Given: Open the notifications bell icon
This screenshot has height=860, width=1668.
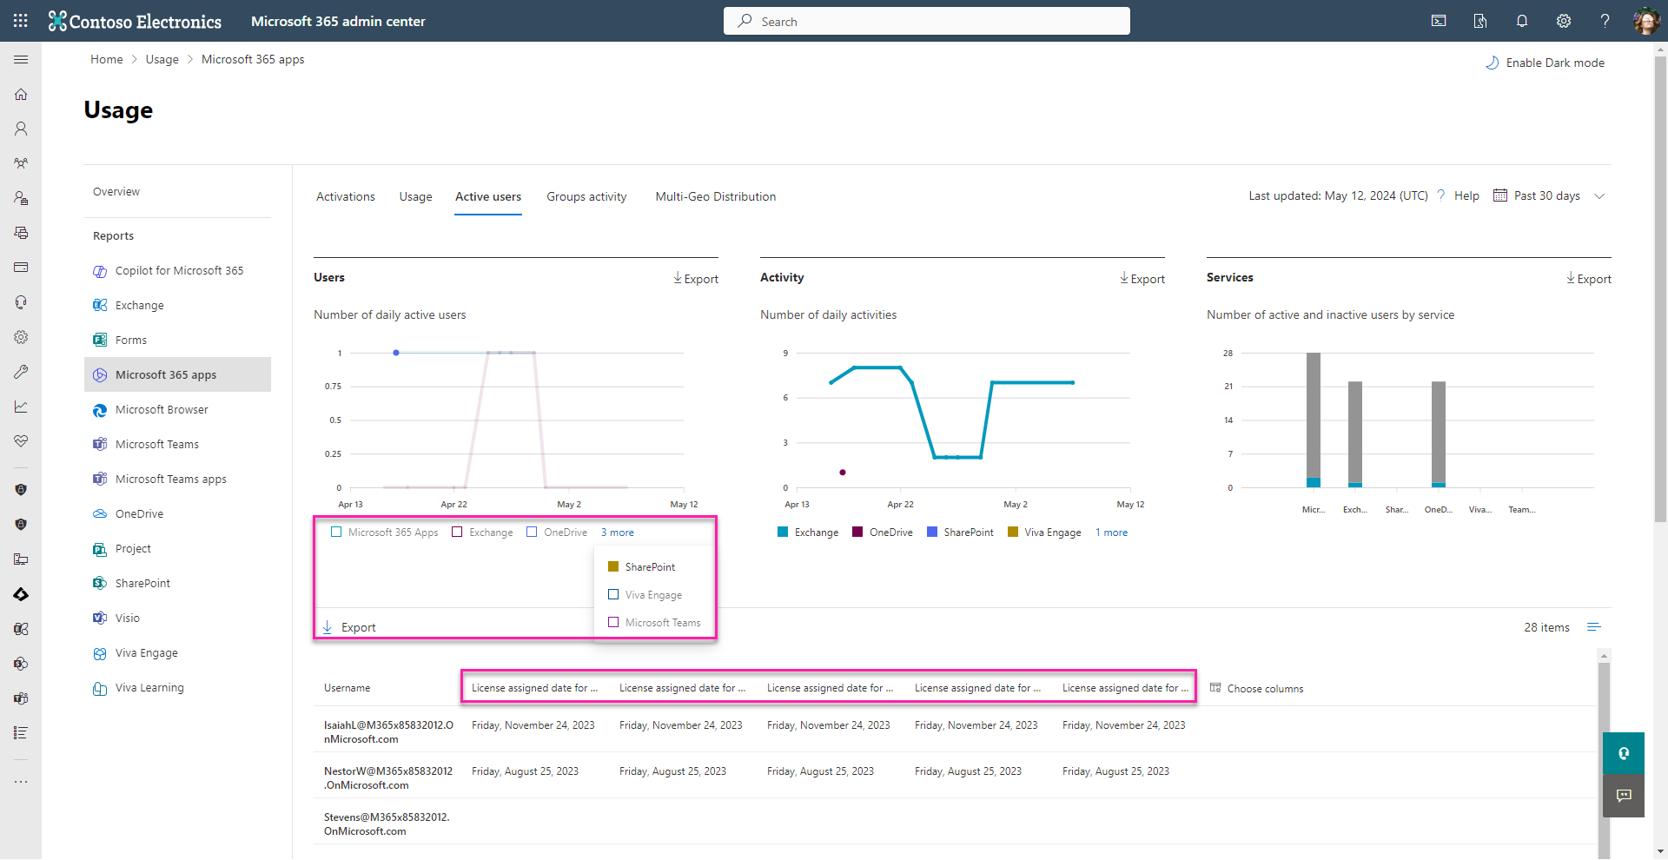Looking at the screenshot, I should tap(1522, 21).
